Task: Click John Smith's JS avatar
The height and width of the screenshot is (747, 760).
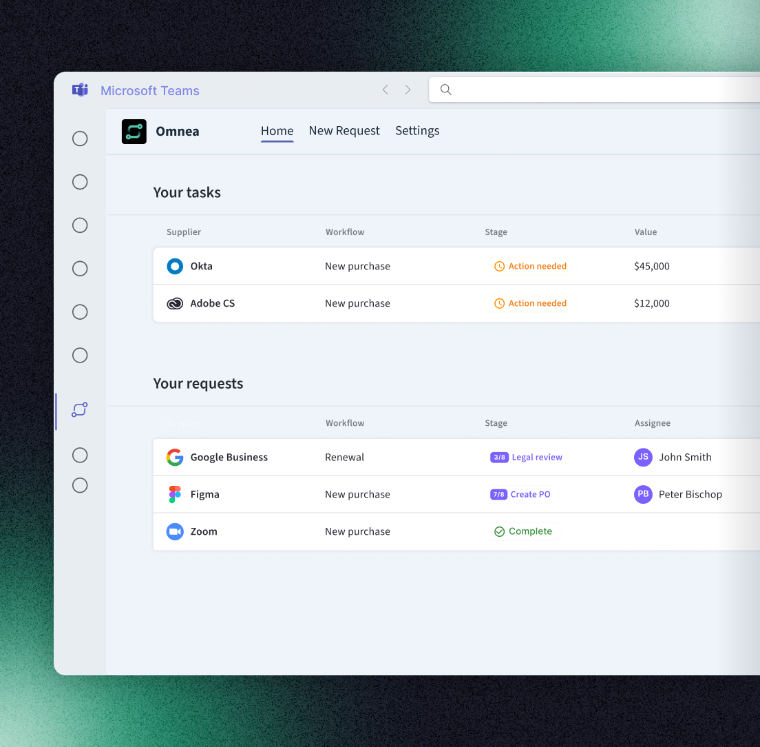Action: [x=643, y=458]
